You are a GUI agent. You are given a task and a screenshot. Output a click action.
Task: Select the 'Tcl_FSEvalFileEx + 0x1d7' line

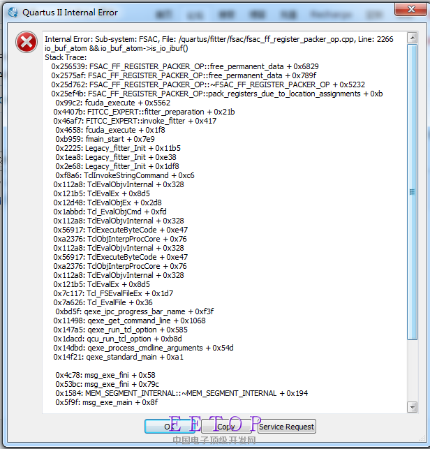(x=113, y=293)
